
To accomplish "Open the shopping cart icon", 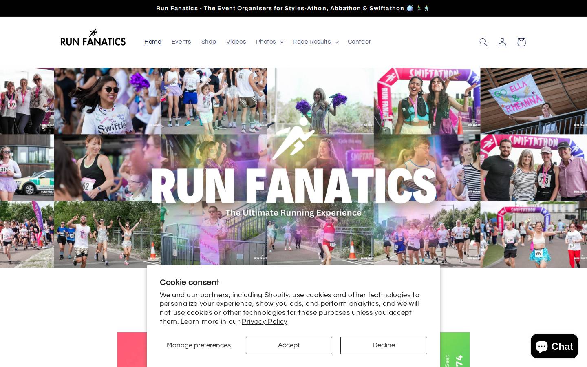I will click(x=521, y=42).
